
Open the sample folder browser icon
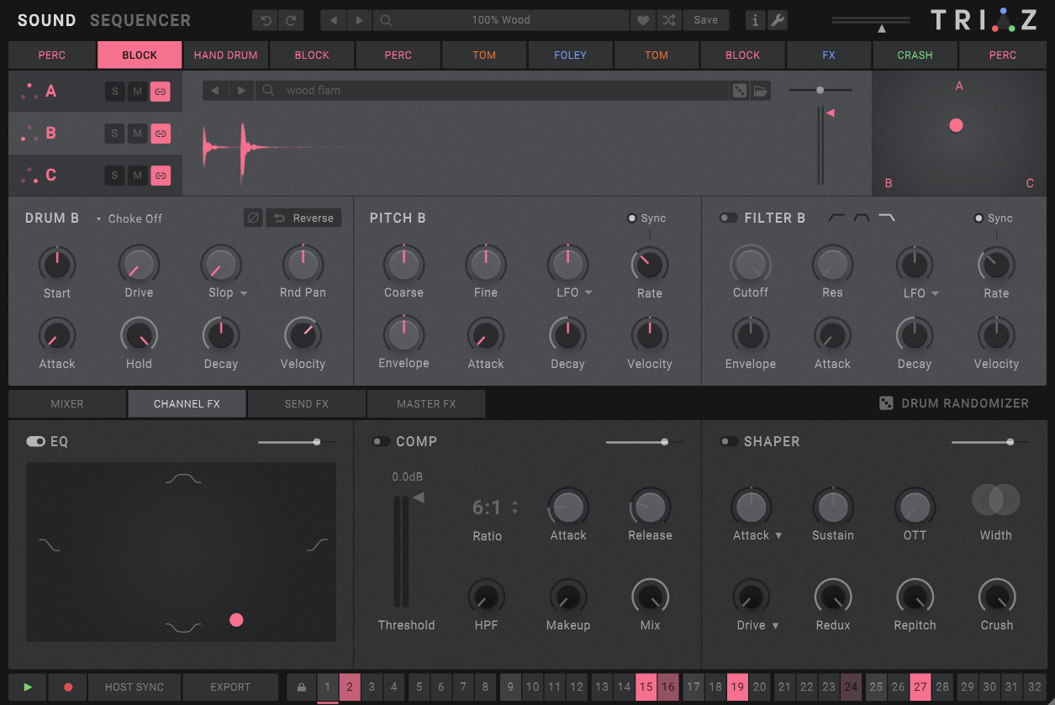(761, 91)
